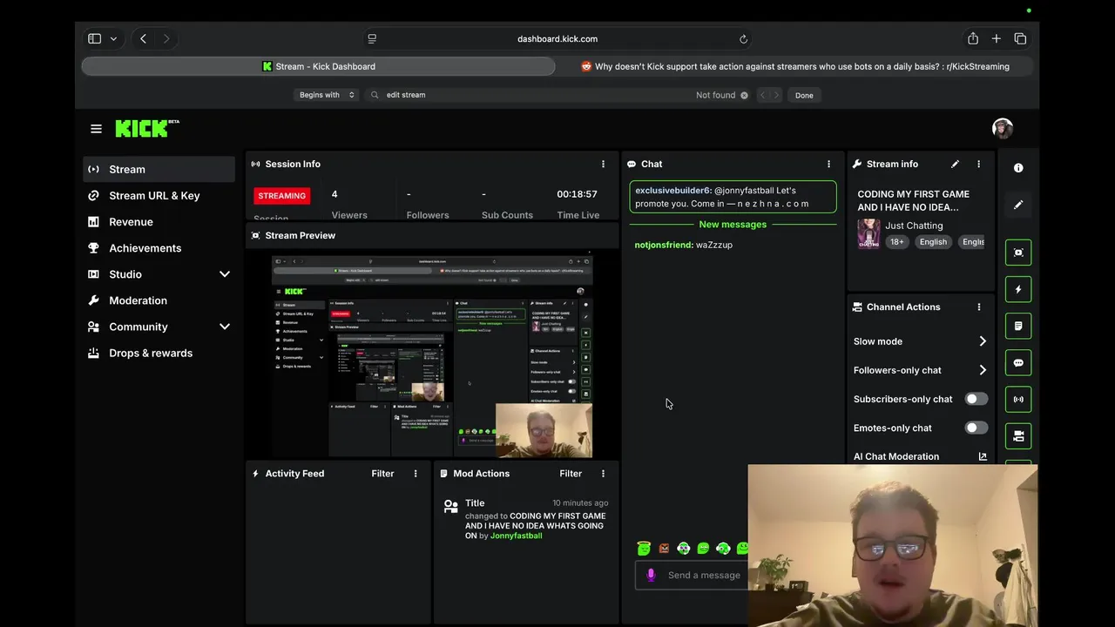Open Stream info three-dot menu
Viewport: 1115px width, 627px height.
[978, 164]
